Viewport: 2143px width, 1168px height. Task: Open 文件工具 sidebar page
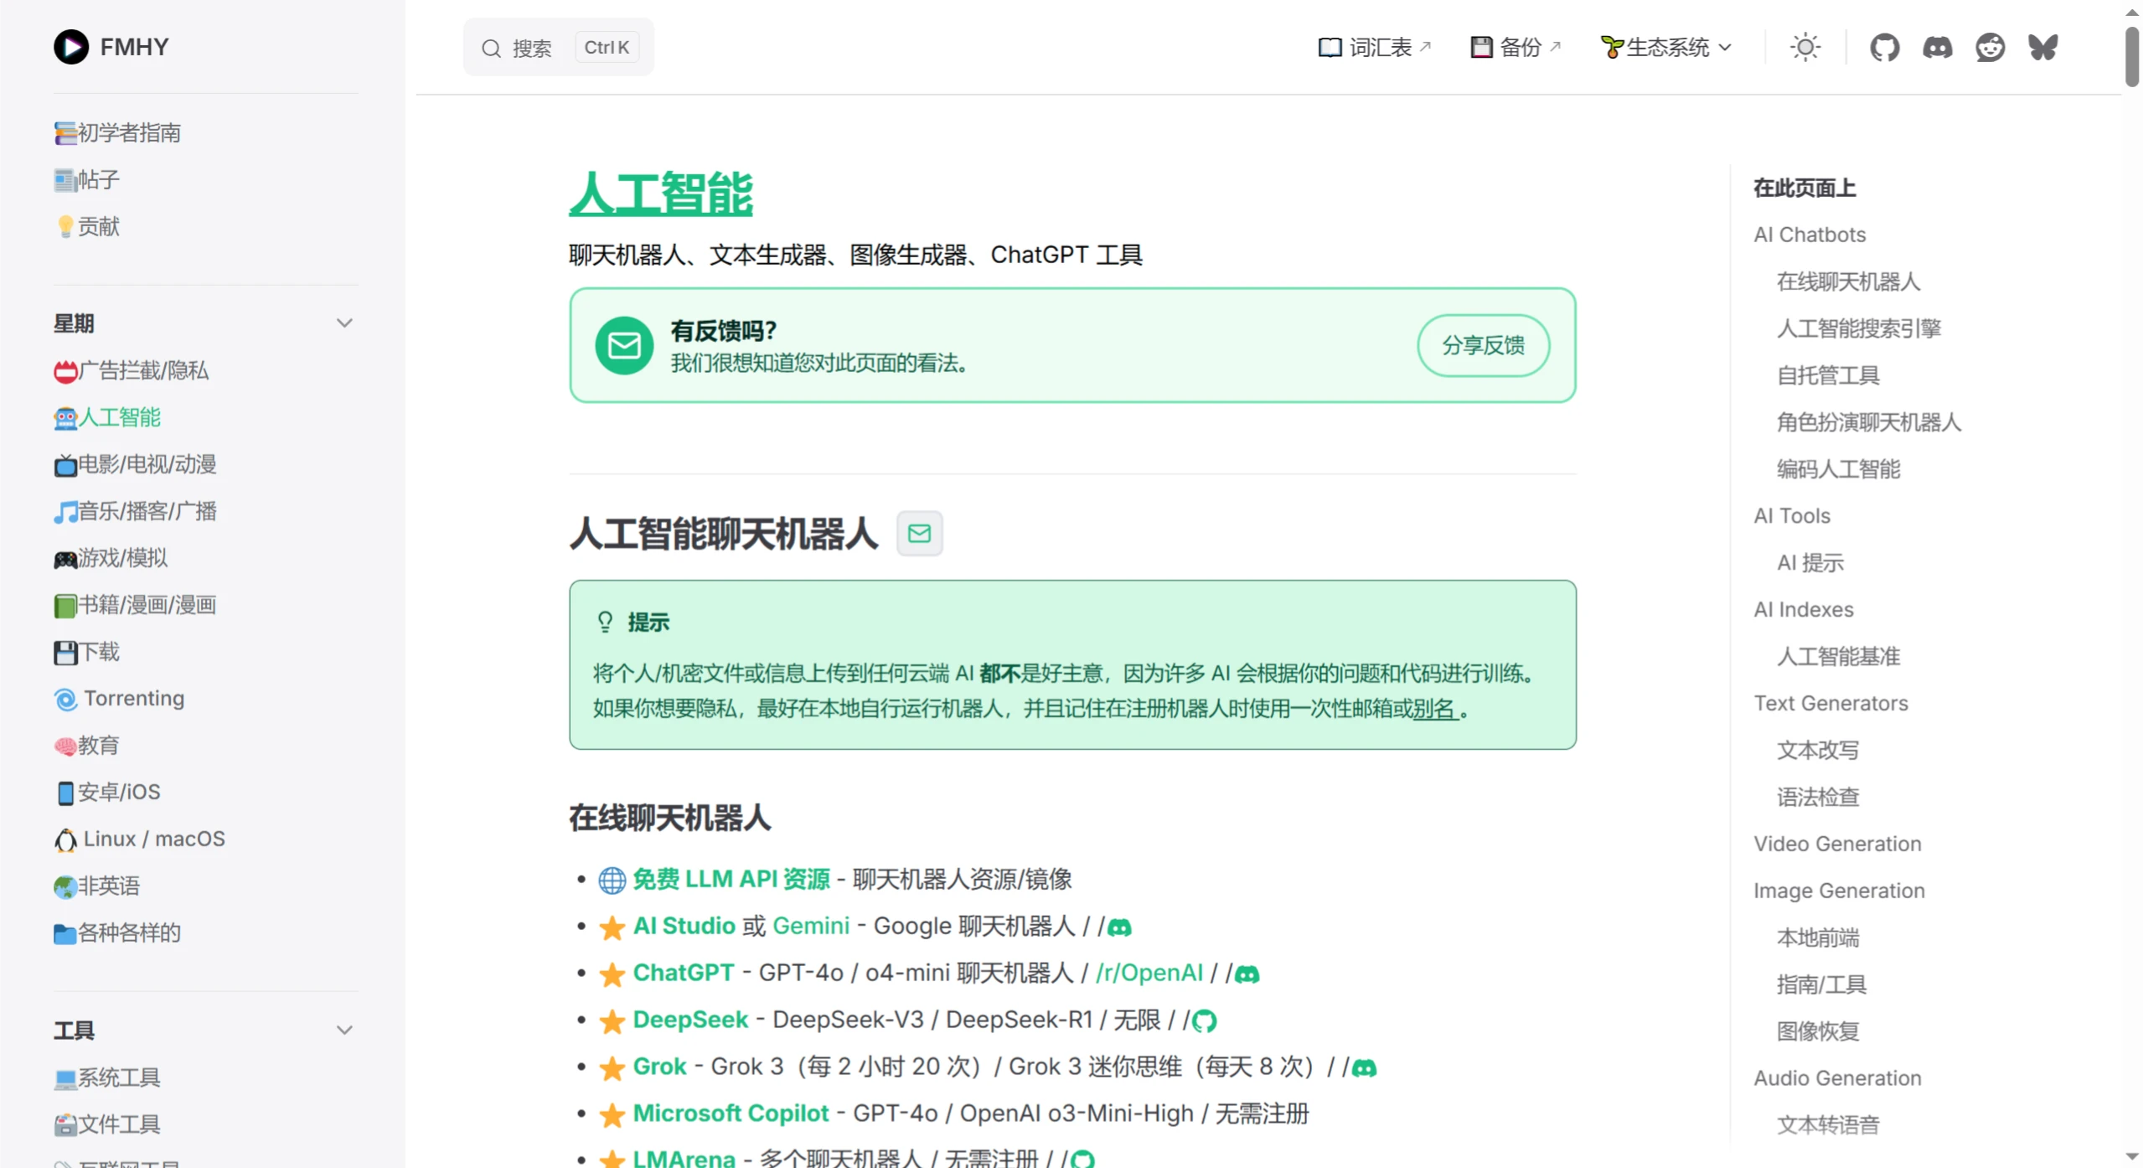point(107,1124)
